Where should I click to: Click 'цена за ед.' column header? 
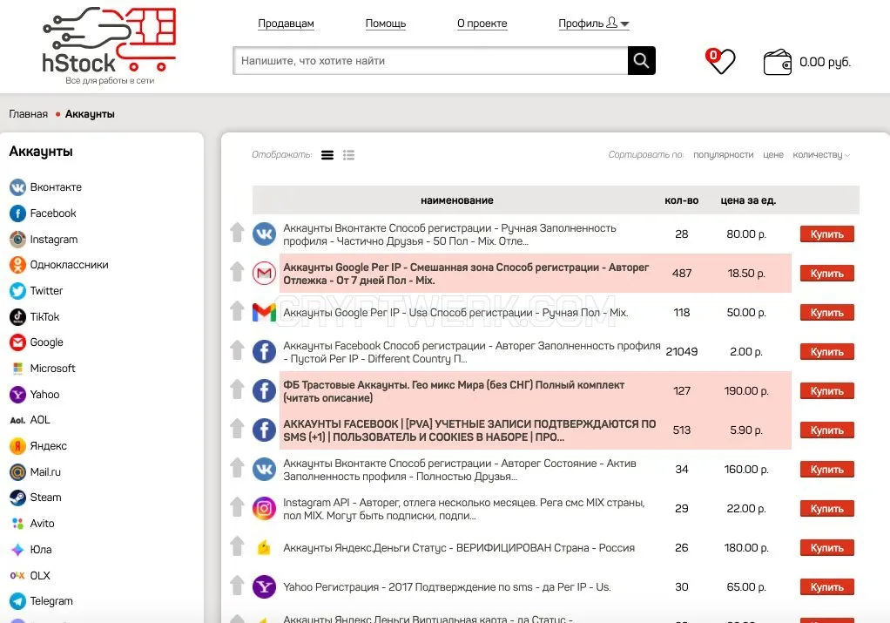tap(748, 200)
